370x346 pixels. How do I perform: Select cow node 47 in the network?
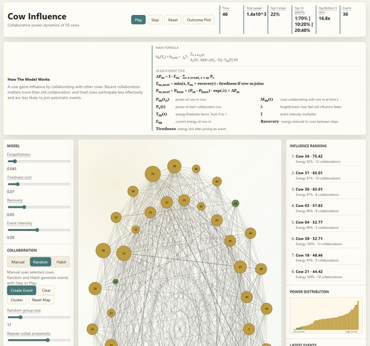coord(240,267)
